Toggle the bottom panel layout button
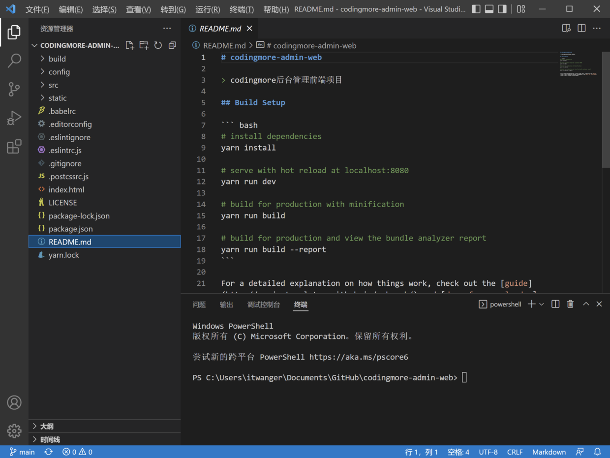The image size is (610, 458). point(489,9)
